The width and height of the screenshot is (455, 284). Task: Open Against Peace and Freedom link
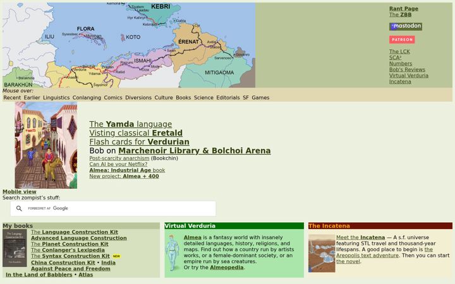tap(71, 269)
